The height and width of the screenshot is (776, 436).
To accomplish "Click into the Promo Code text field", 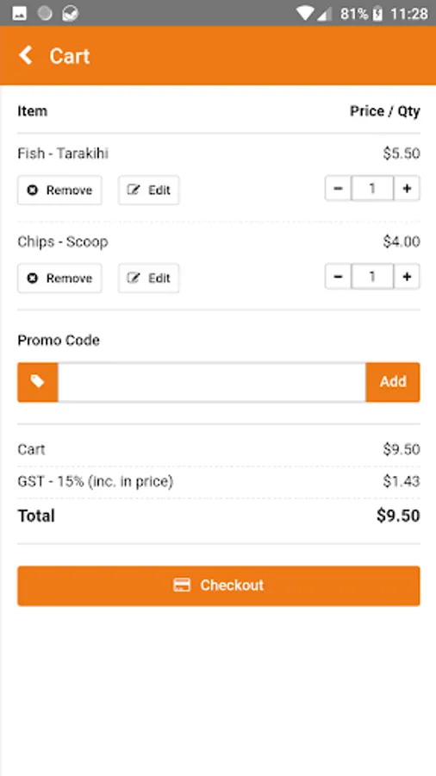I will coord(212,382).
